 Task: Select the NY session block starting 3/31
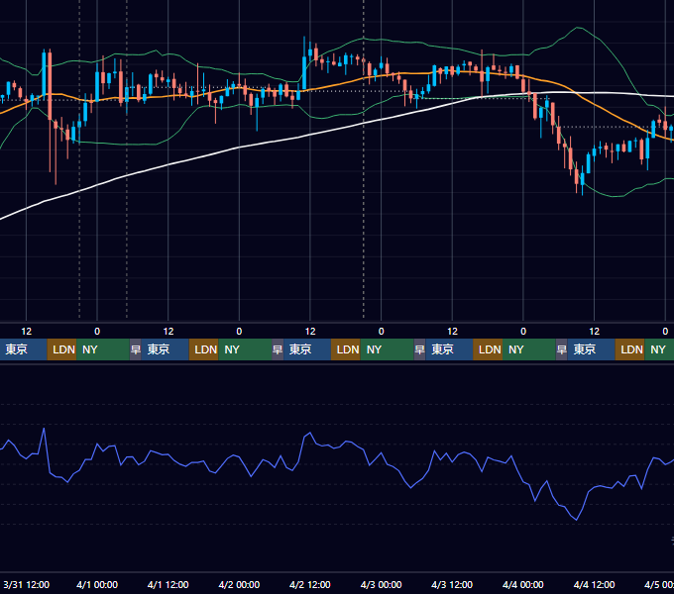pos(103,349)
